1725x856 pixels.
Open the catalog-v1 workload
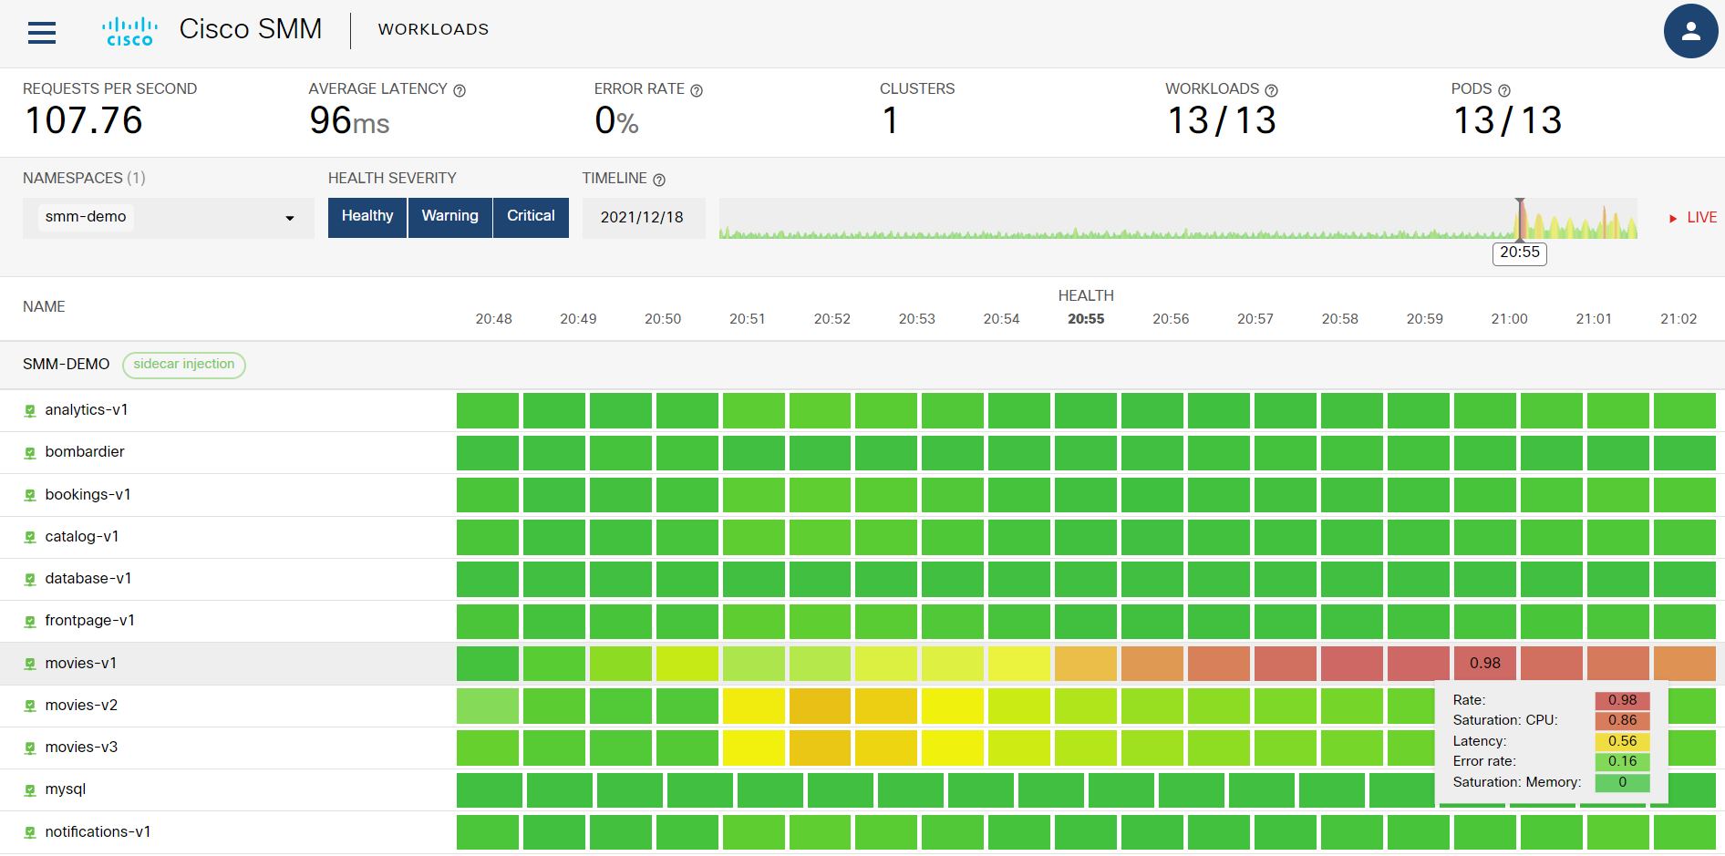pyautogui.click(x=82, y=537)
